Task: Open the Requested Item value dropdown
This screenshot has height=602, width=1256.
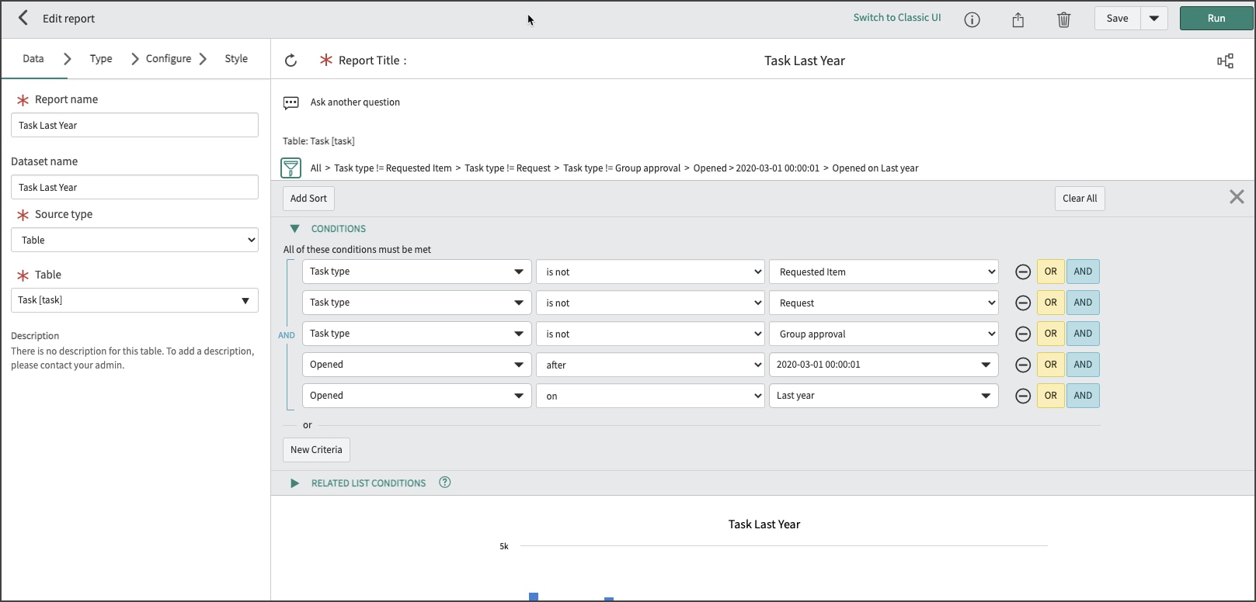Action: coord(884,272)
